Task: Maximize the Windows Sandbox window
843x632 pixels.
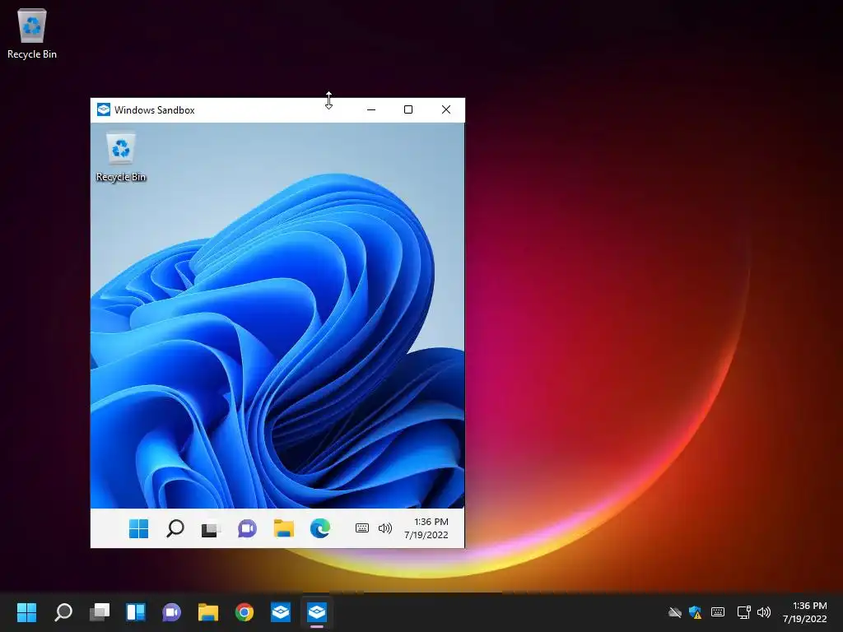Action: [x=408, y=109]
